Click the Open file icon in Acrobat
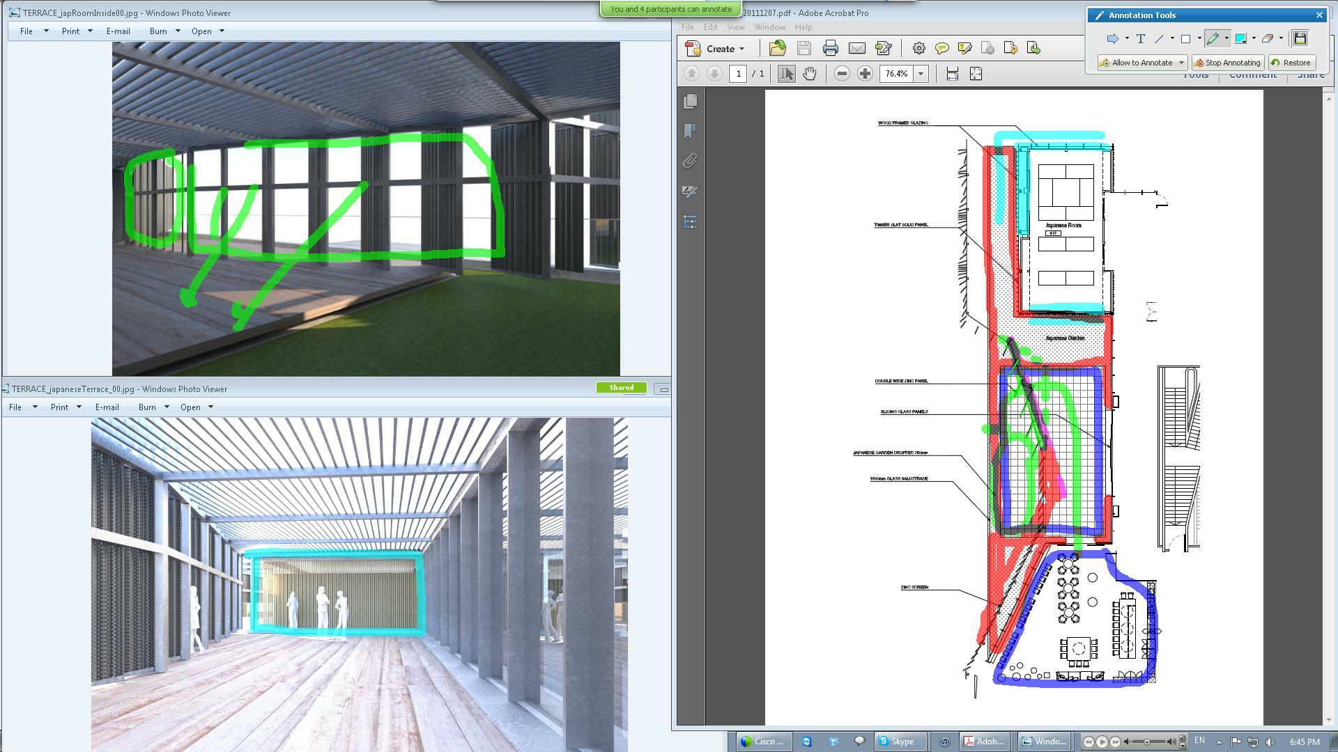This screenshot has height=752, width=1338. (x=777, y=48)
